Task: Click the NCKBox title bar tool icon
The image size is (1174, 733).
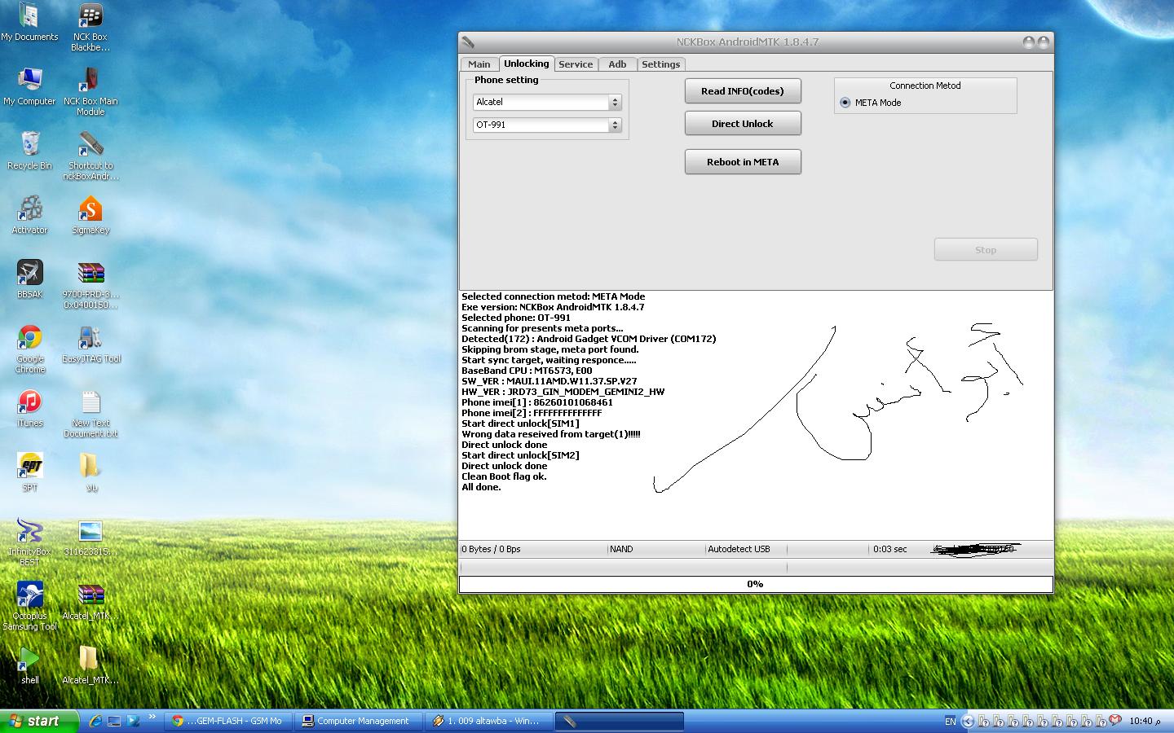Action: pyautogui.click(x=468, y=42)
